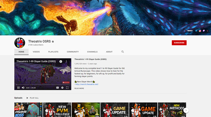Image resolution: width=211 pixels, height=117 pixels.
Task: Click the 218K subscribers text
Action: [x=36, y=45]
